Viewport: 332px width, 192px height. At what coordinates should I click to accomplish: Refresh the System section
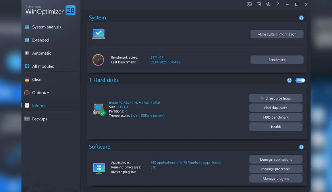[x=301, y=18]
